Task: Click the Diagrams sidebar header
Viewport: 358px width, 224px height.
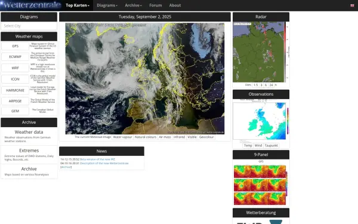Action: 29,17
